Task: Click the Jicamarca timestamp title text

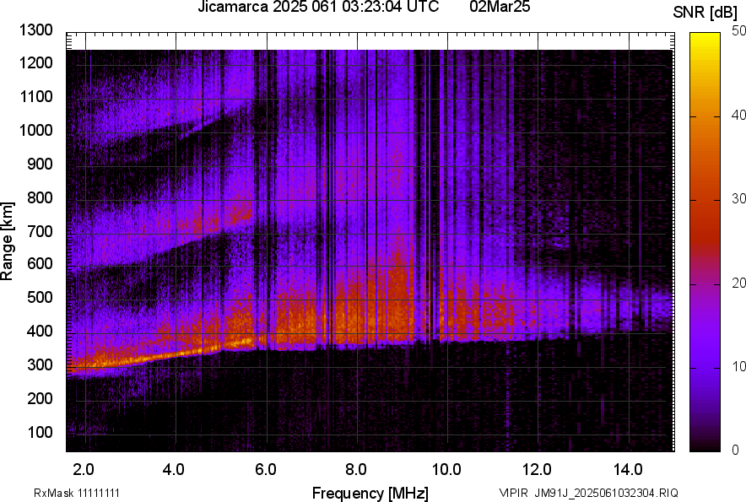Action: pyautogui.click(x=317, y=8)
